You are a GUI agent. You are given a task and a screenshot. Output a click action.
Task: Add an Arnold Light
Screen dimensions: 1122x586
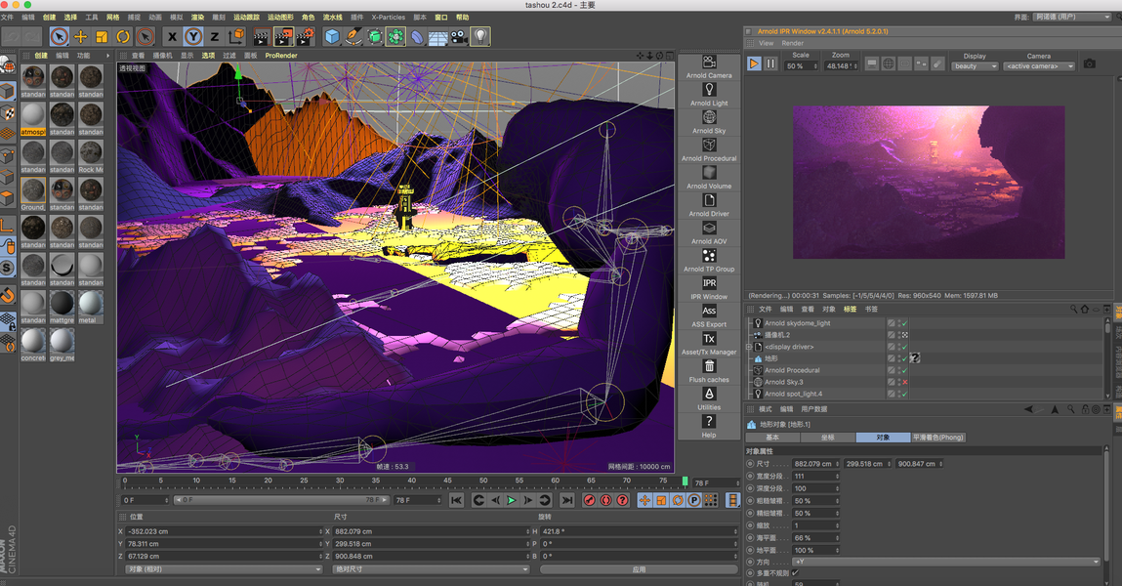(709, 95)
